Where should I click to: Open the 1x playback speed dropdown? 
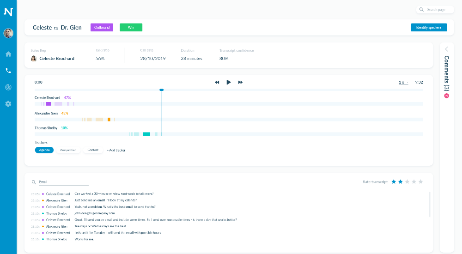403,82
